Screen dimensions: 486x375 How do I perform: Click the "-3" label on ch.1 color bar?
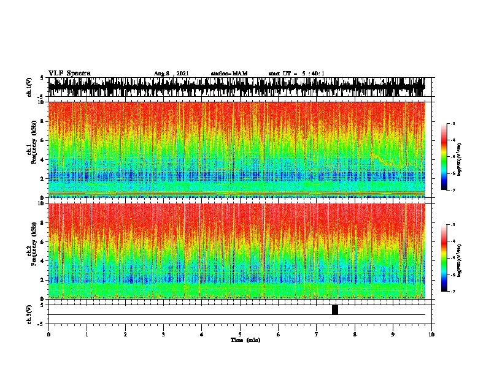[453, 124]
